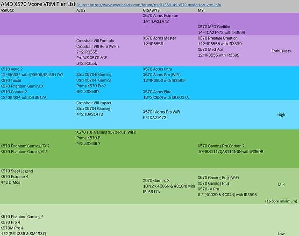Screen dimensions: 299x236
Task: Select the 'X570 Aorus Extreme' cell
Action: 160,16
